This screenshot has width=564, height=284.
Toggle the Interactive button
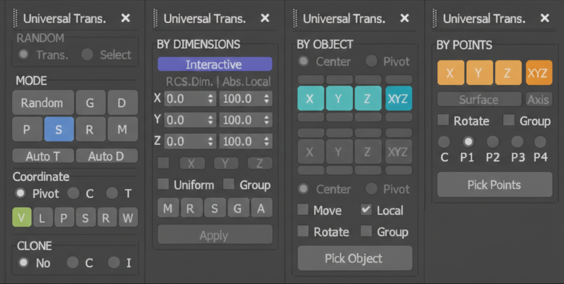(214, 64)
